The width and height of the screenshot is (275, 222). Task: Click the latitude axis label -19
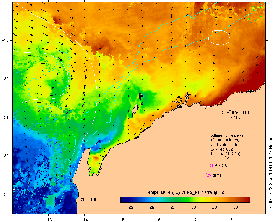[x=5, y=40]
